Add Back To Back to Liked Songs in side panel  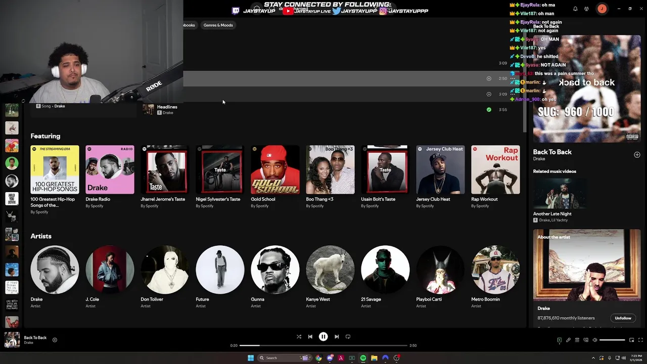tap(637, 155)
